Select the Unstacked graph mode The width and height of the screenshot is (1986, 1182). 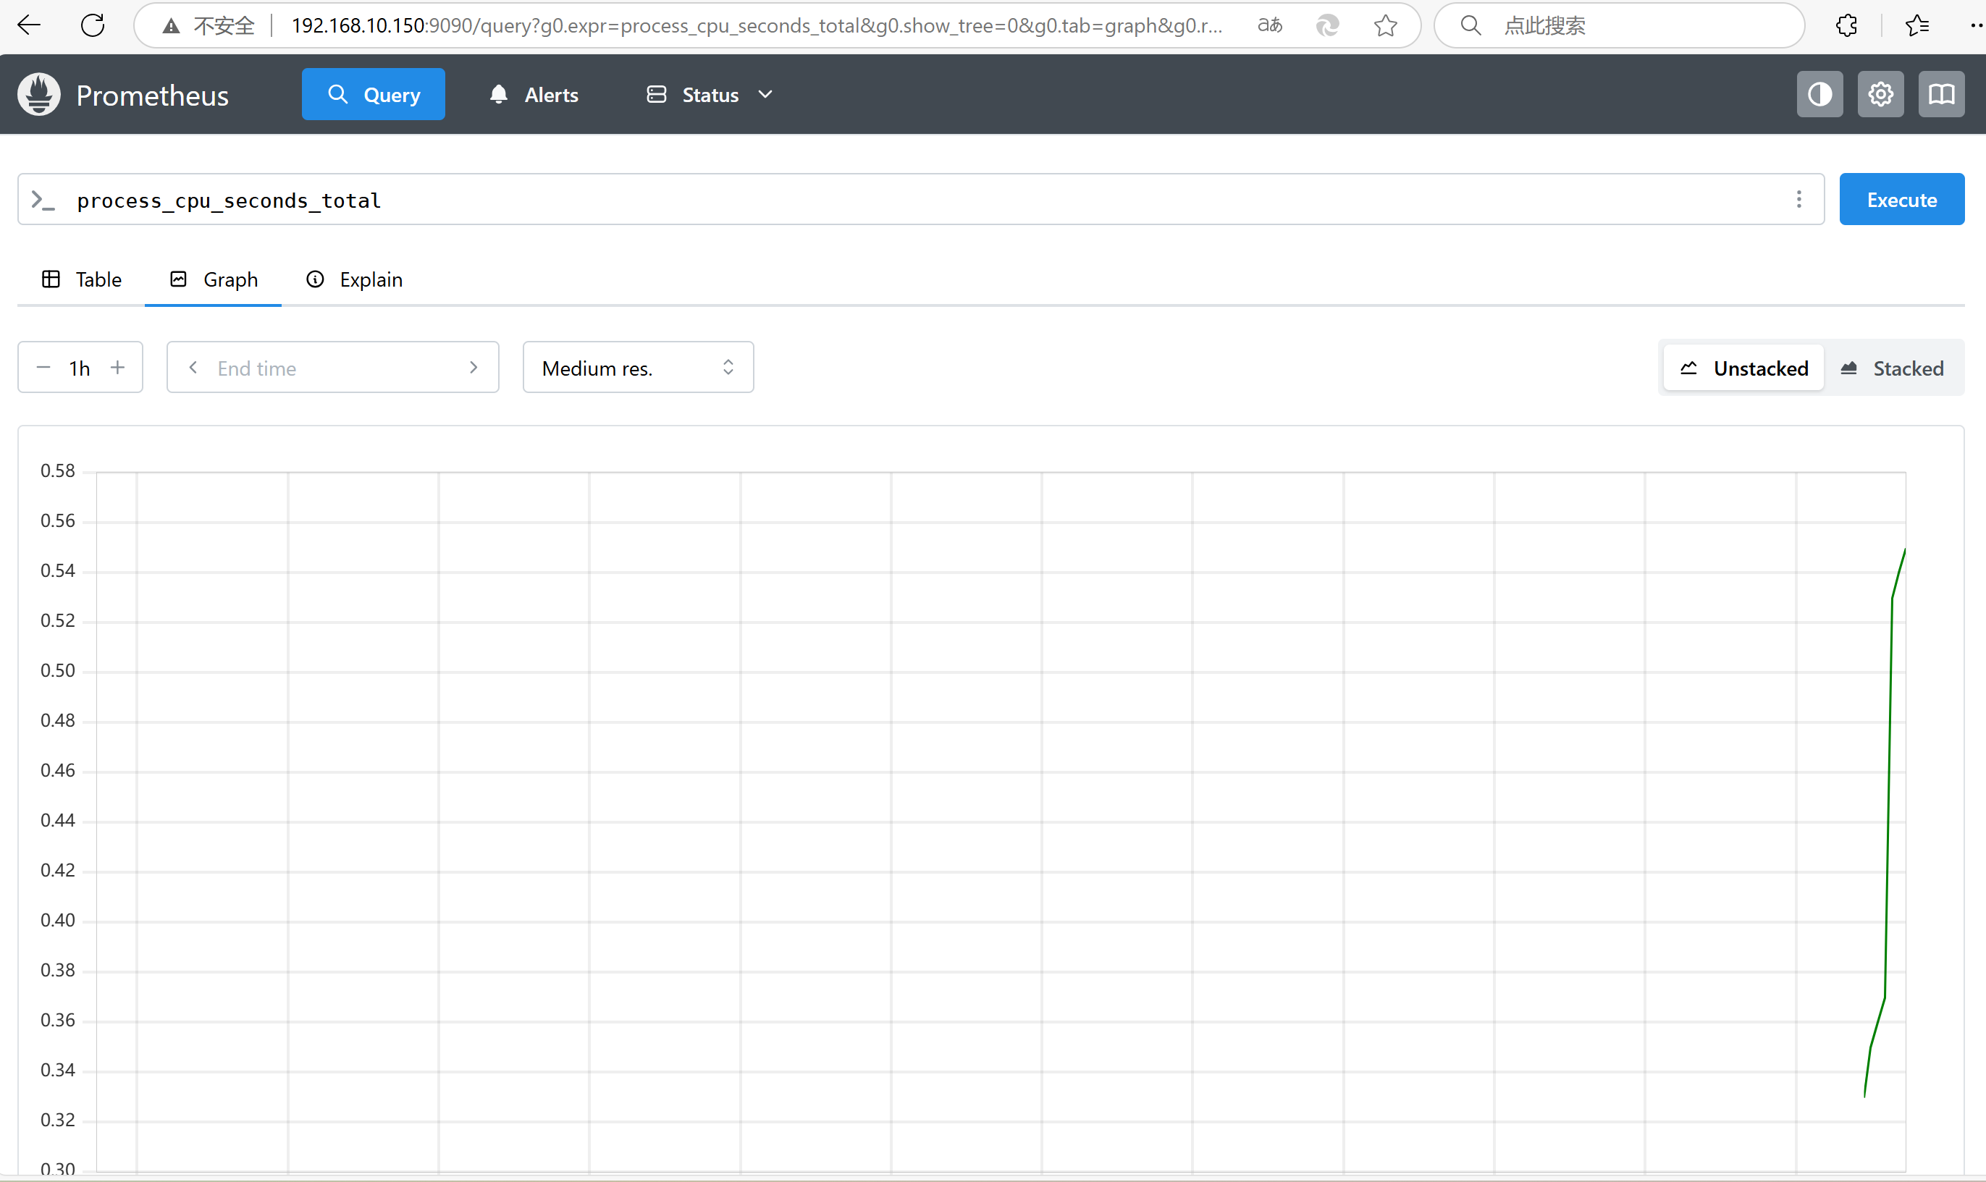pyautogui.click(x=1744, y=368)
